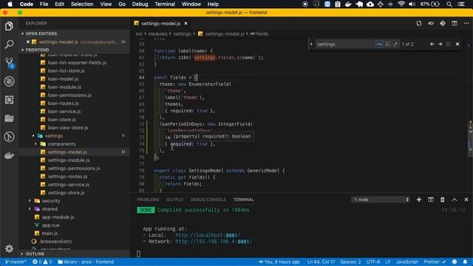This screenshot has height=266, width=473.
Task: Click the 'settings' breadcrumb segment
Action: (x=182, y=34)
